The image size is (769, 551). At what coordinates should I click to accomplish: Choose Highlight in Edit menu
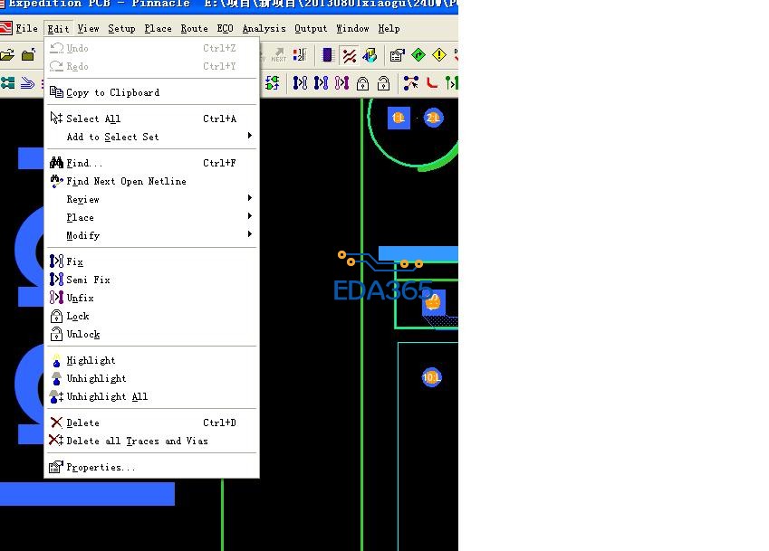coord(151,360)
